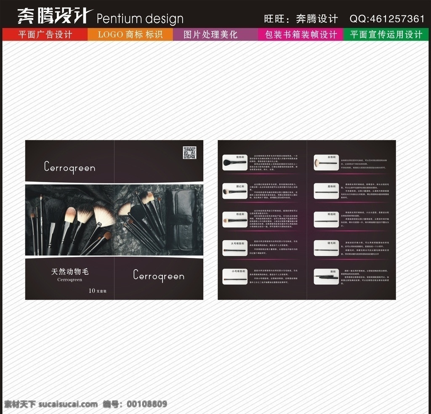Image resolution: width=431 pixels, height=414 pixels.
Task: Select the 散粉刷 brush thumbnail
Action: click(x=235, y=162)
